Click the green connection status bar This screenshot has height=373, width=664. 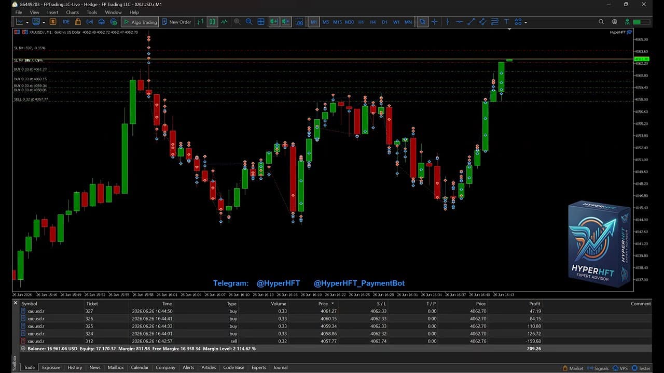641,22
